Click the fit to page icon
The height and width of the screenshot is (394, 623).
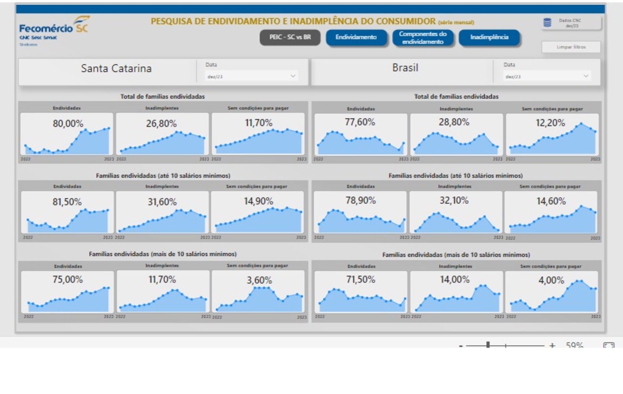[608, 345]
